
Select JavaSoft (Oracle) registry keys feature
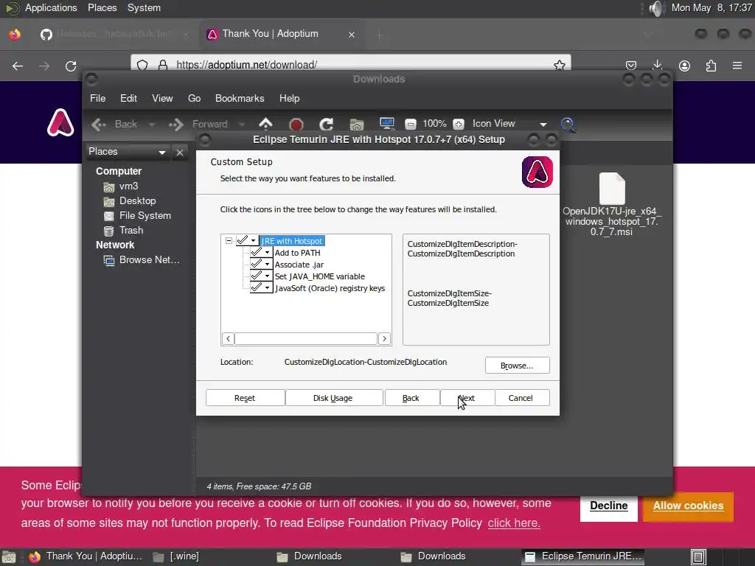tap(330, 288)
